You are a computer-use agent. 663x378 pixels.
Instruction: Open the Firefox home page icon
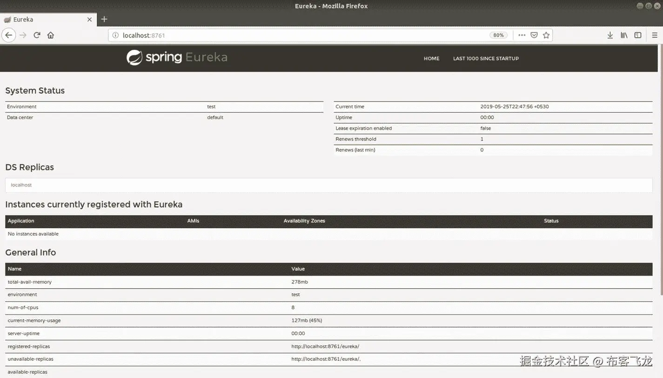[x=51, y=35]
